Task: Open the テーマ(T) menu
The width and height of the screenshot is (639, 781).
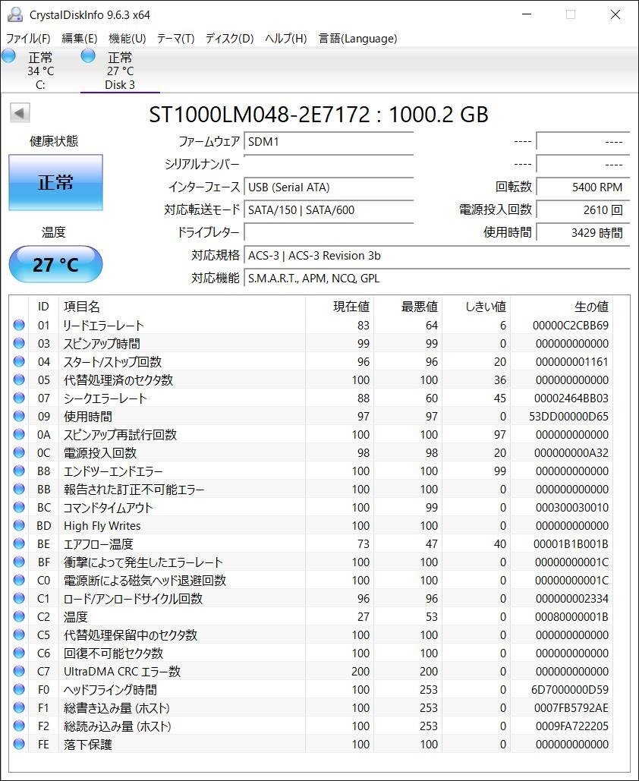Action: [175, 39]
